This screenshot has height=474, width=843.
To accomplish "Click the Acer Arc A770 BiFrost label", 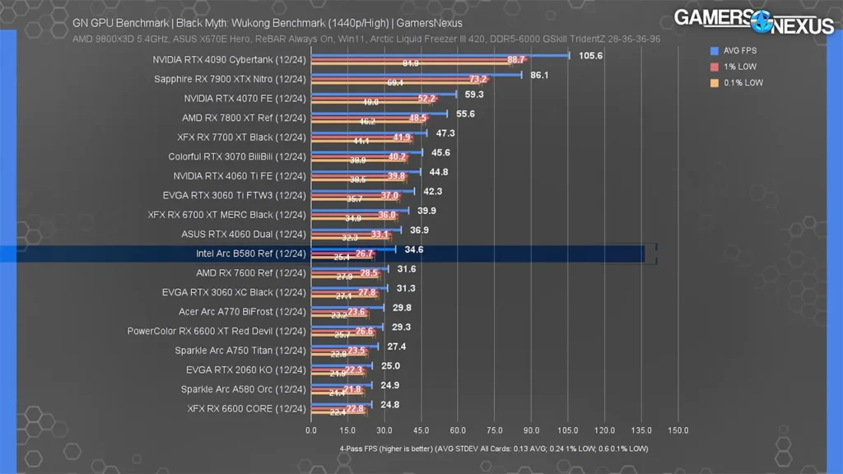I will coord(243,312).
